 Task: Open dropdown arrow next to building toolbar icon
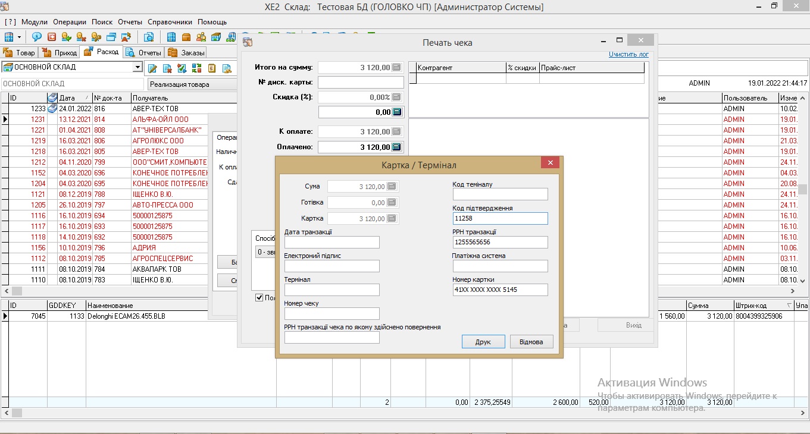20,37
